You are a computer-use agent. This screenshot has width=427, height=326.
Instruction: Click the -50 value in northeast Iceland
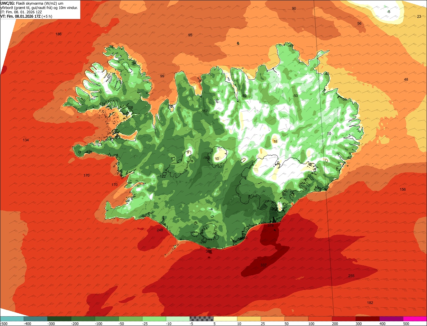[x=295, y=96]
